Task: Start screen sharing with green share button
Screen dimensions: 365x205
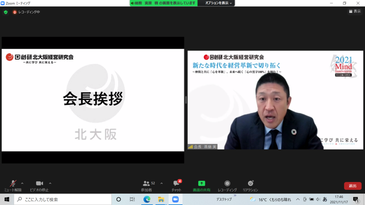Action: click(x=202, y=186)
